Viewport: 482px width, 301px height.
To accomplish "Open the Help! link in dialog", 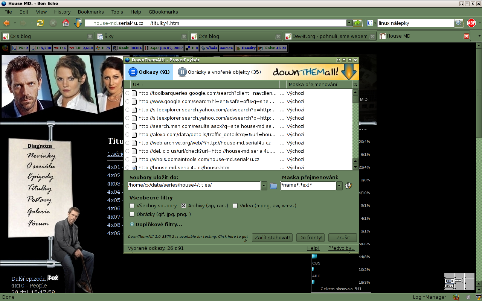I will (313, 248).
